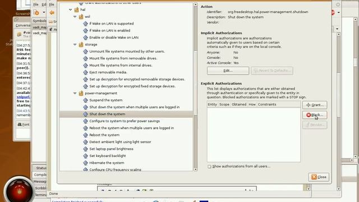
Task: Select 'Set keyboard backlight' action
Action: (108, 156)
